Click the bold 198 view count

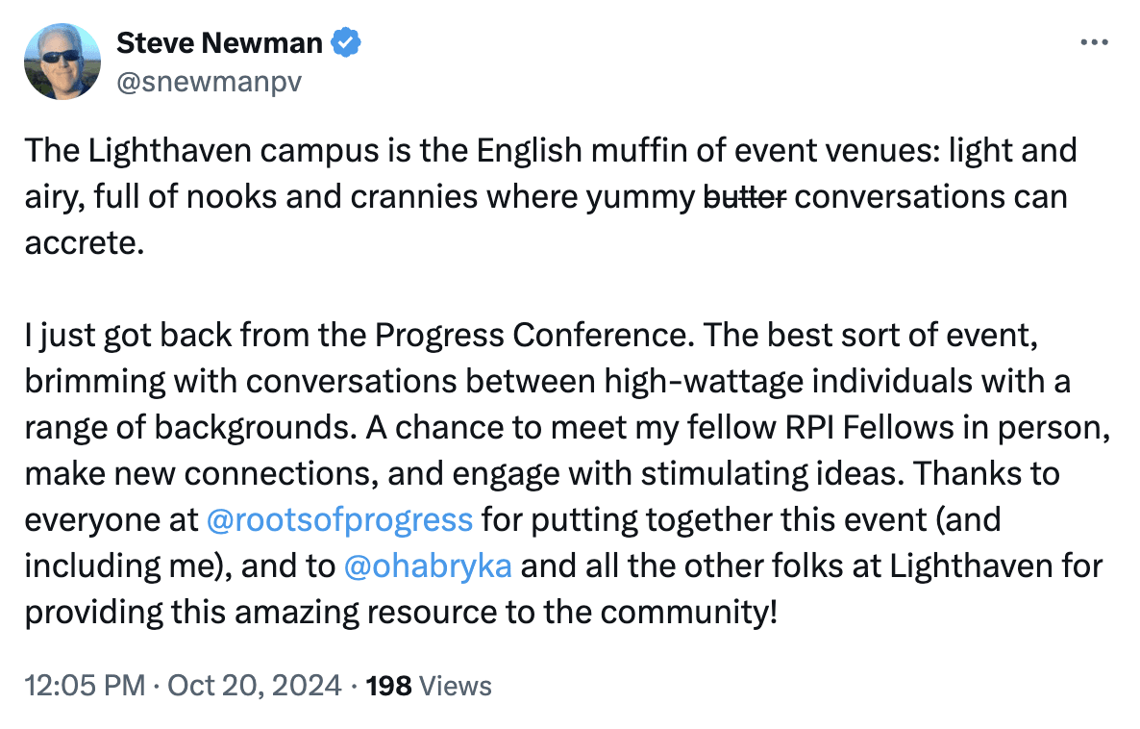pos(389,686)
